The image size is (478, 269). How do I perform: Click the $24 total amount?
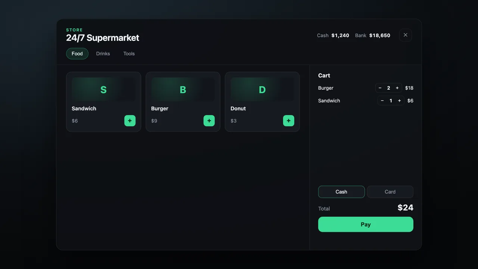[406, 208]
